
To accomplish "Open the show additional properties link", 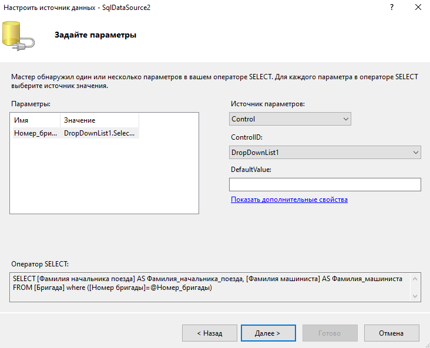I will (289, 200).
